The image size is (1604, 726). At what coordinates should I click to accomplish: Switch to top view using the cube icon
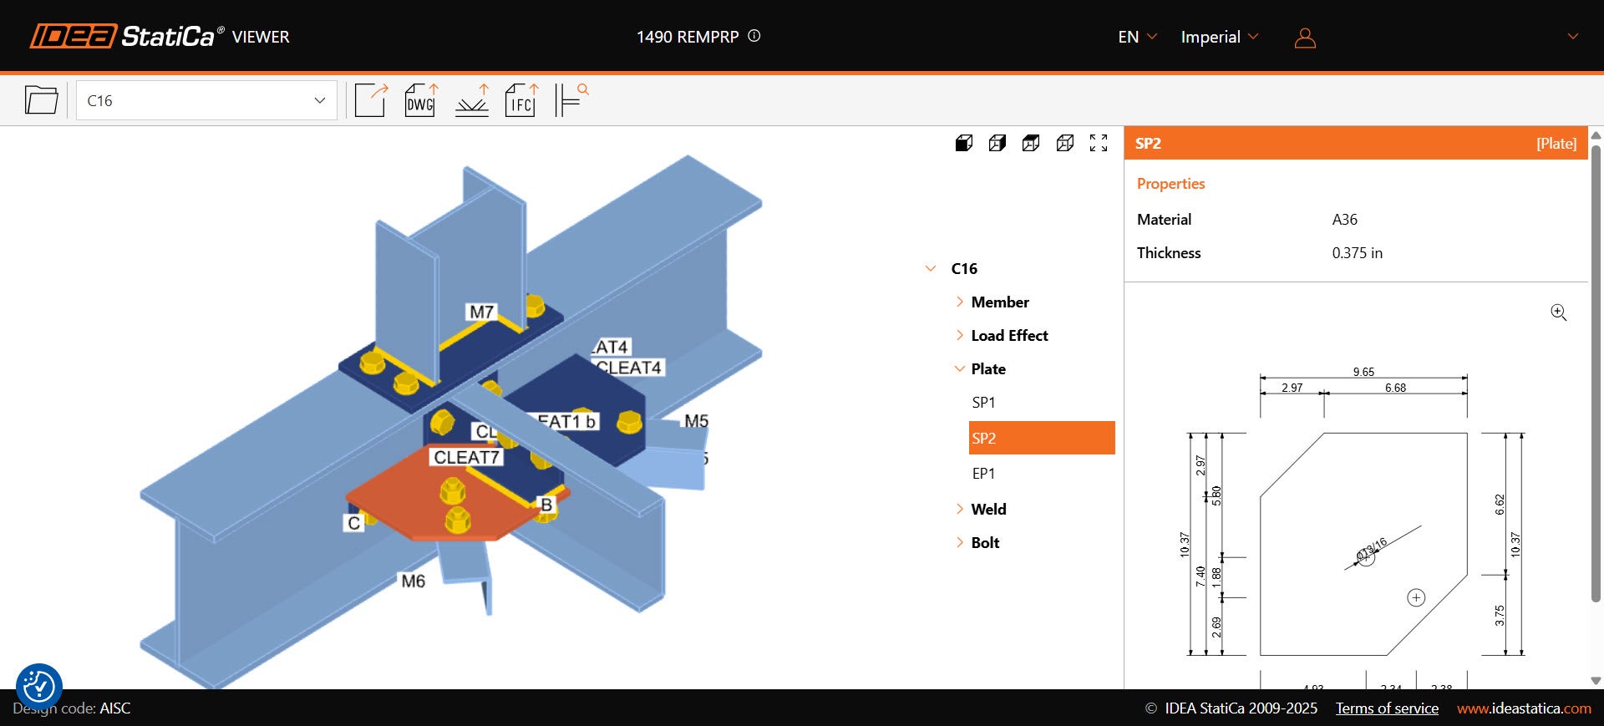coord(1031,143)
